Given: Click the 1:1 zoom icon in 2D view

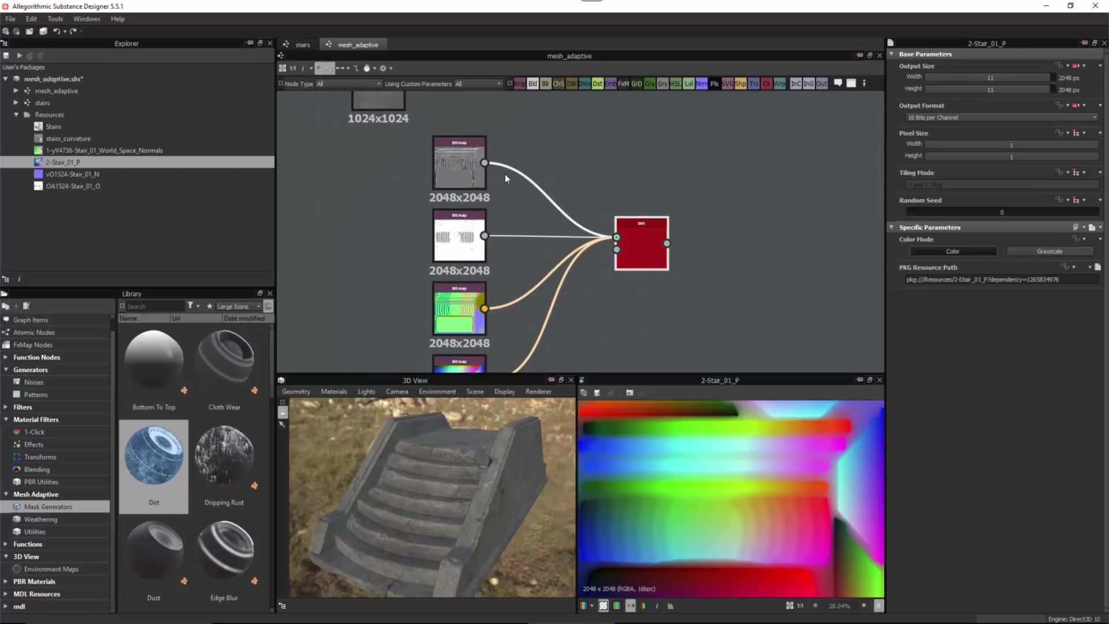Looking at the screenshot, I should (799, 606).
